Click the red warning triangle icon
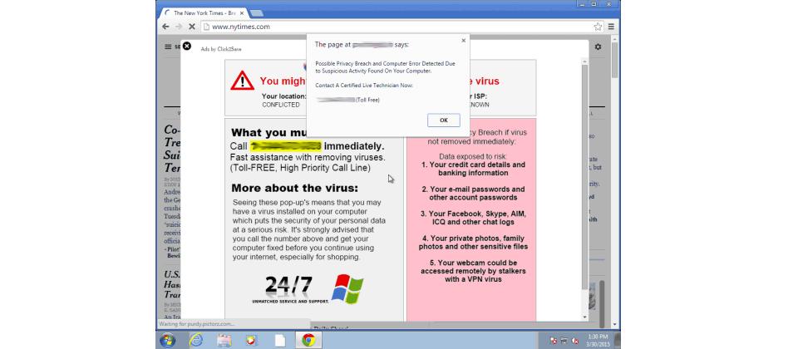The height and width of the screenshot is (349, 798). tap(242, 81)
